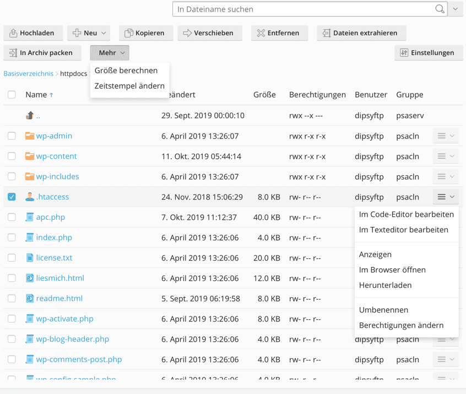The width and height of the screenshot is (466, 394).
Task: Collapse the Mehr dropdown menu
Action: coord(110,53)
